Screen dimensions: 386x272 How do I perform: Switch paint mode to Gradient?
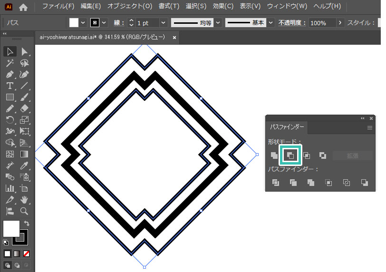click(x=17, y=253)
